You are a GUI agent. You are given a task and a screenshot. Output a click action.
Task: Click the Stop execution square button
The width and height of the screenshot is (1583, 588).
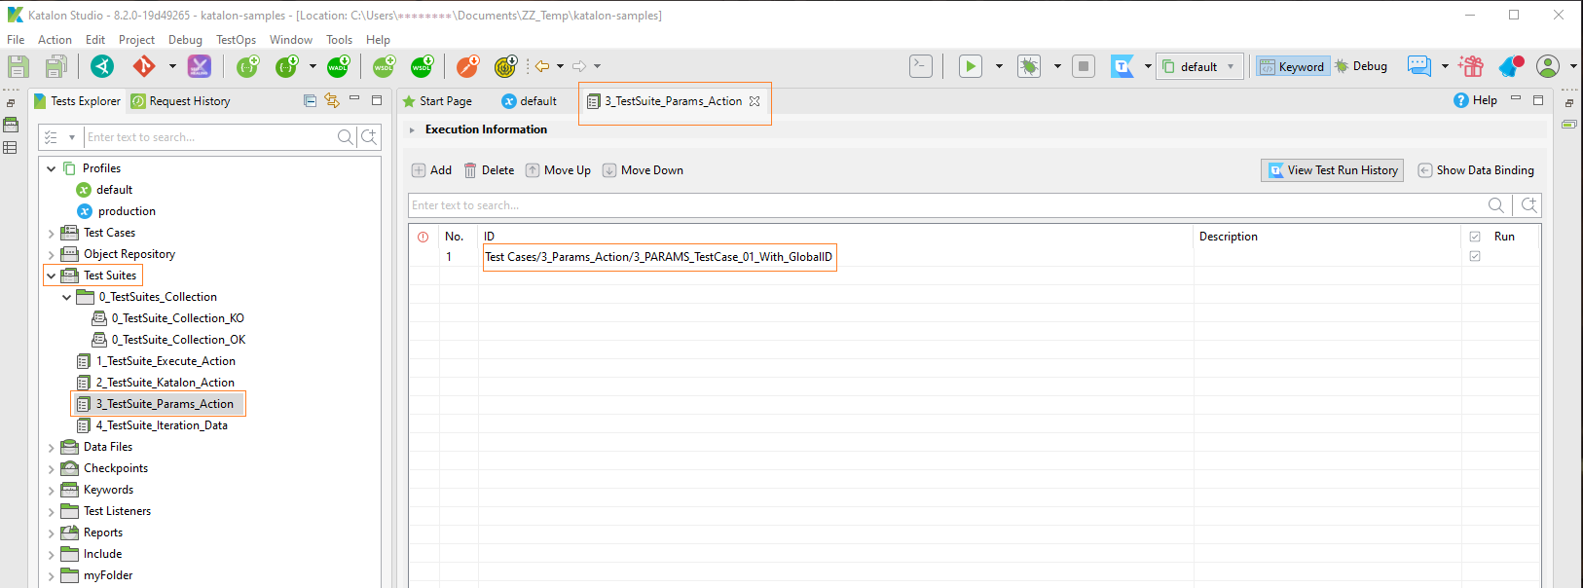click(1083, 66)
